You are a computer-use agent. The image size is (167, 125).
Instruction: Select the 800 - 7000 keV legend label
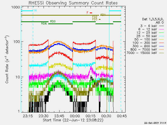[144, 49]
